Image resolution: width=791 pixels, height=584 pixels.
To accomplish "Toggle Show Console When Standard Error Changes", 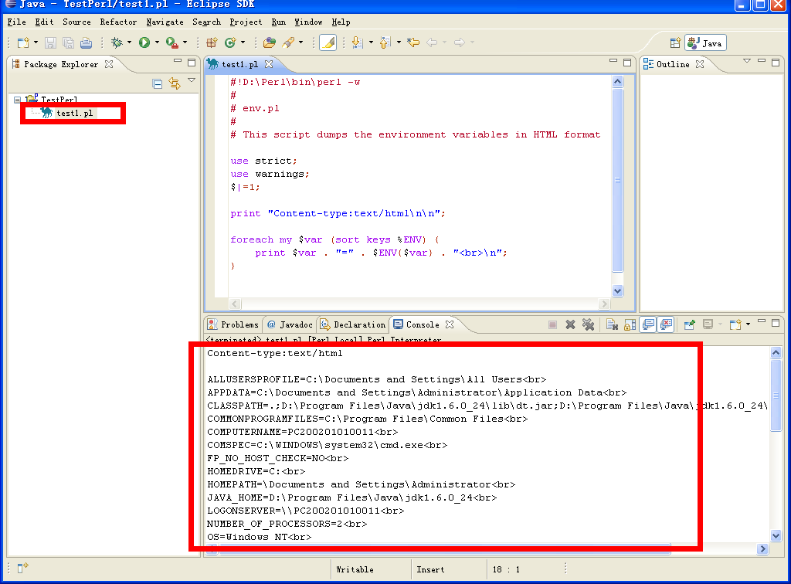I will [665, 324].
